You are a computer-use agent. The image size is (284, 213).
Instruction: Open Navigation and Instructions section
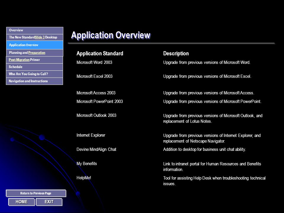[34, 81]
